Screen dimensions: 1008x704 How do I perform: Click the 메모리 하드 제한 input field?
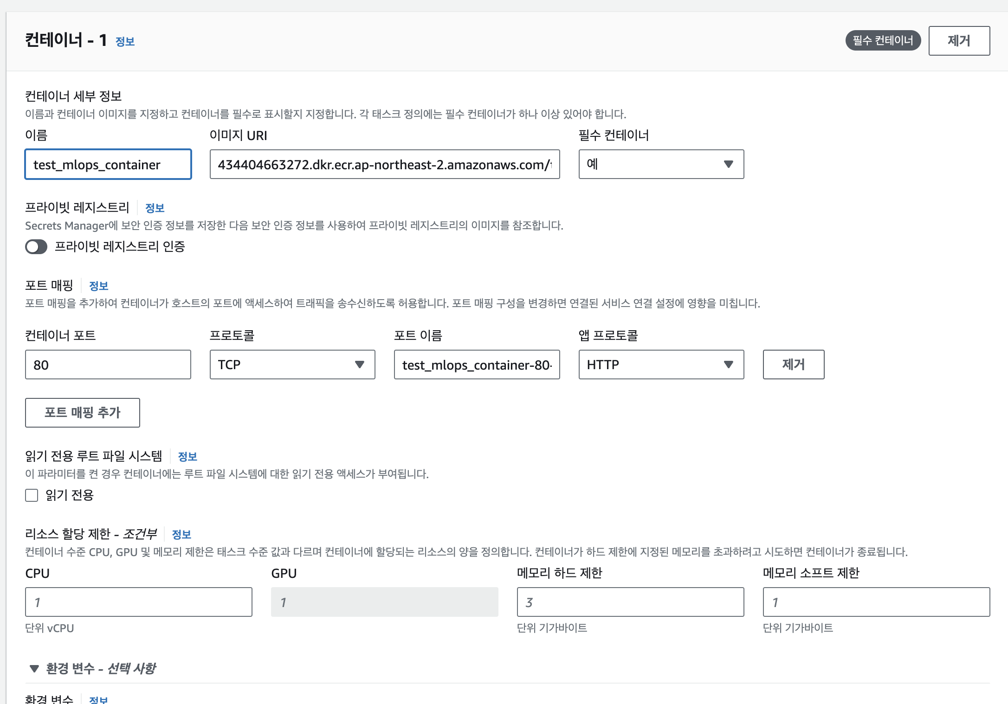click(x=630, y=602)
